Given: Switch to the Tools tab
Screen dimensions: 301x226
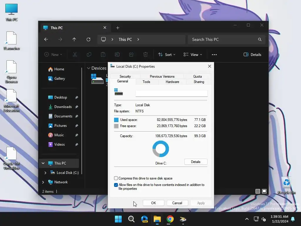Looking at the screenshot, I should point(146,82).
